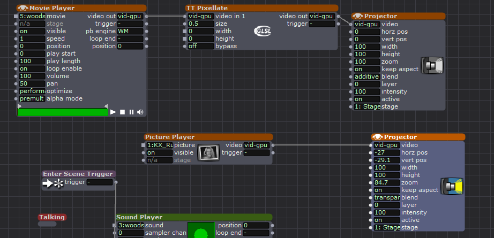
Task: Toggle the TT Pixellate bypass value
Action: (x=200, y=46)
